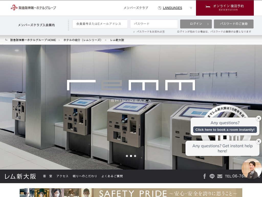
Task: Click the SAFETY PRIDE banner
Action: pyautogui.click(x=131, y=193)
